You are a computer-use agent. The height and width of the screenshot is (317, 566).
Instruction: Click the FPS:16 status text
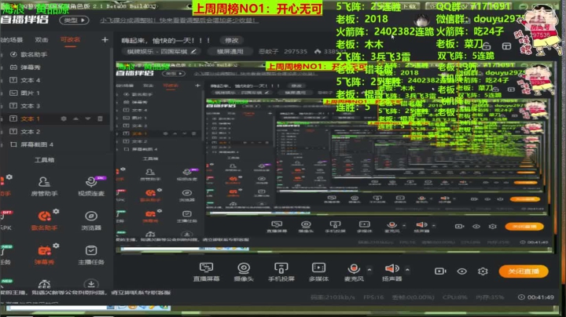373,297
